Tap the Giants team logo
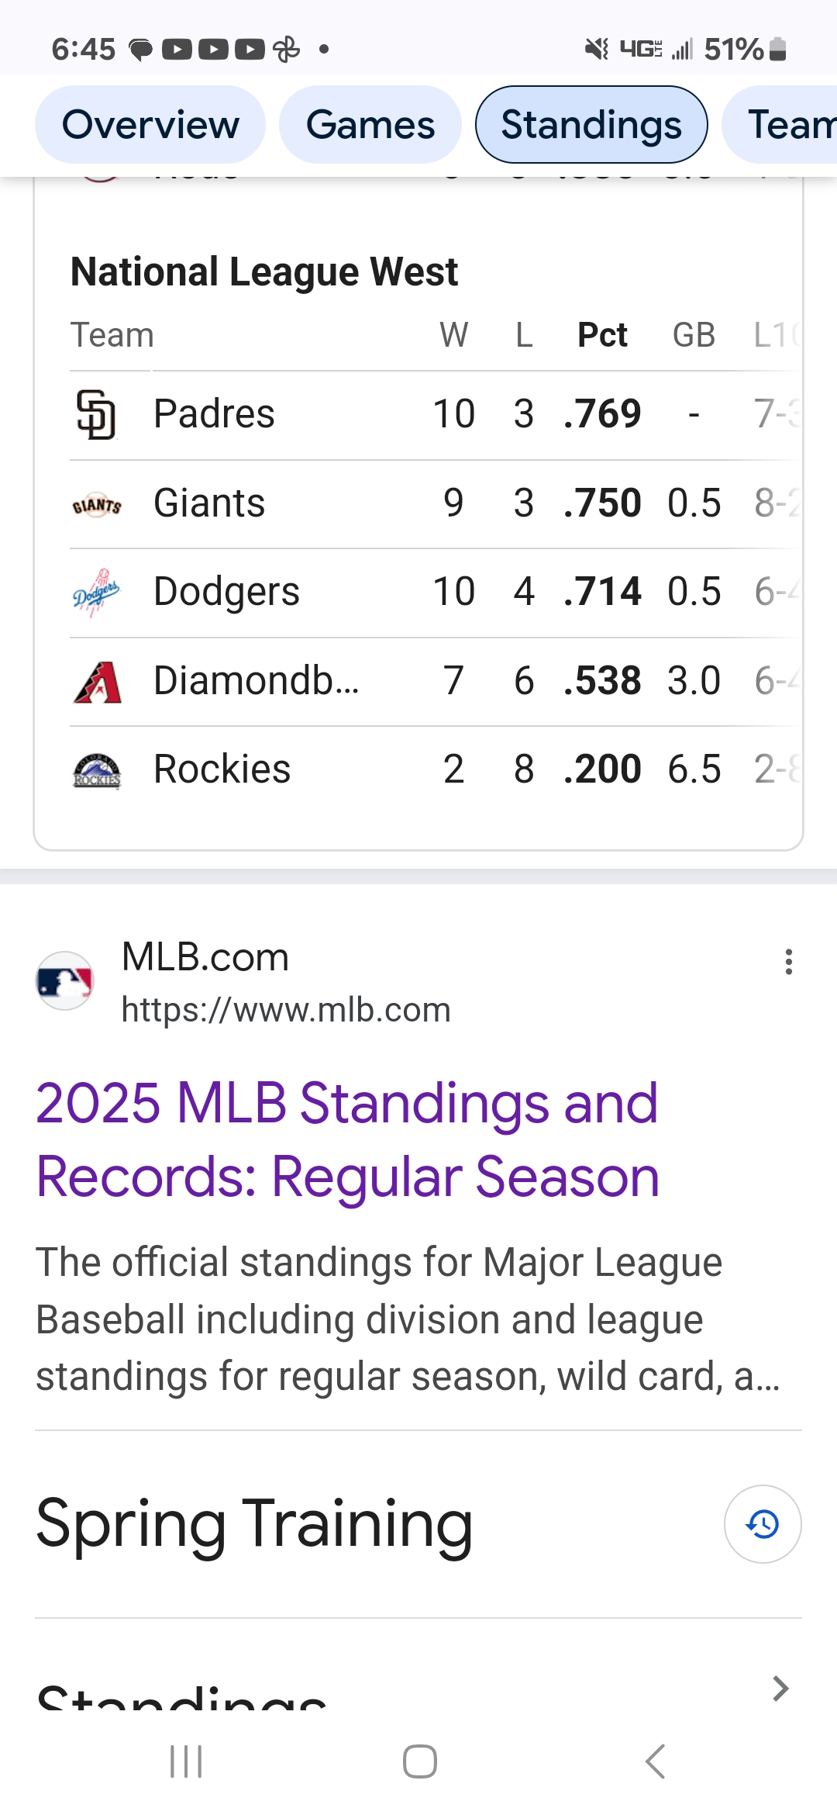The width and height of the screenshot is (837, 1815). point(97,505)
